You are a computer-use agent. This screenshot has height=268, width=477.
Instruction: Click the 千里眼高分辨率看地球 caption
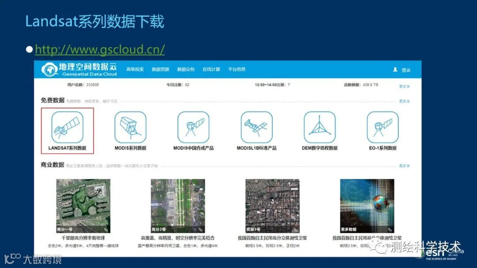click(83, 238)
